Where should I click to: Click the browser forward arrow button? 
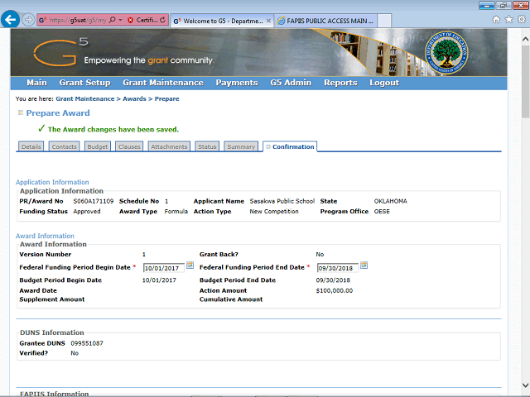pos(28,20)
